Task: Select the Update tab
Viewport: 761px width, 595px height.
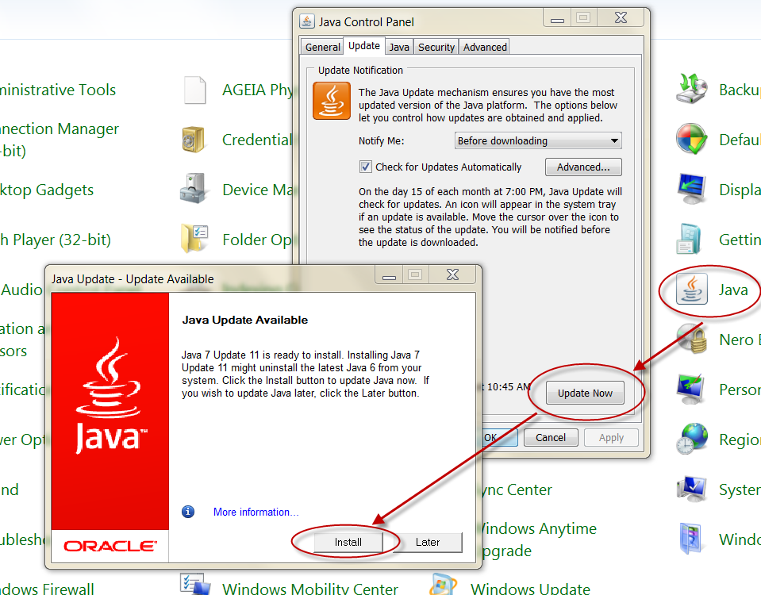Action: pyautogui.click(x=364, y=46)
